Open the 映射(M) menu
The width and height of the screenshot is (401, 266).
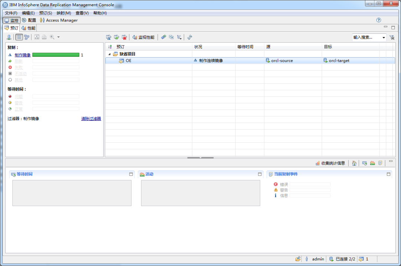tap(64, 13)
